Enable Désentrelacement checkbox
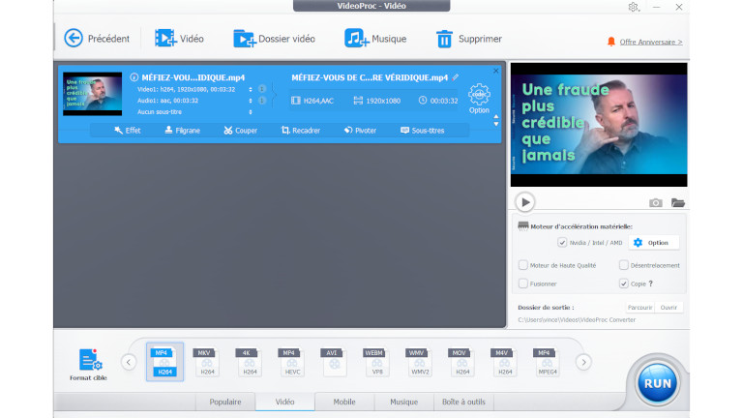This screenshot has height=418, width=743. [x=624, y=265]
